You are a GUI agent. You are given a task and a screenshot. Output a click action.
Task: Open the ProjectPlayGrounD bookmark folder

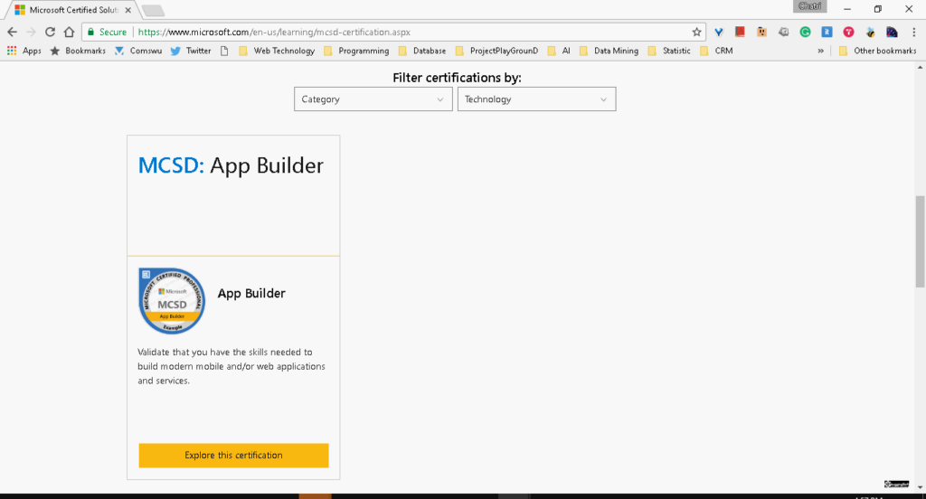(496, 51)
